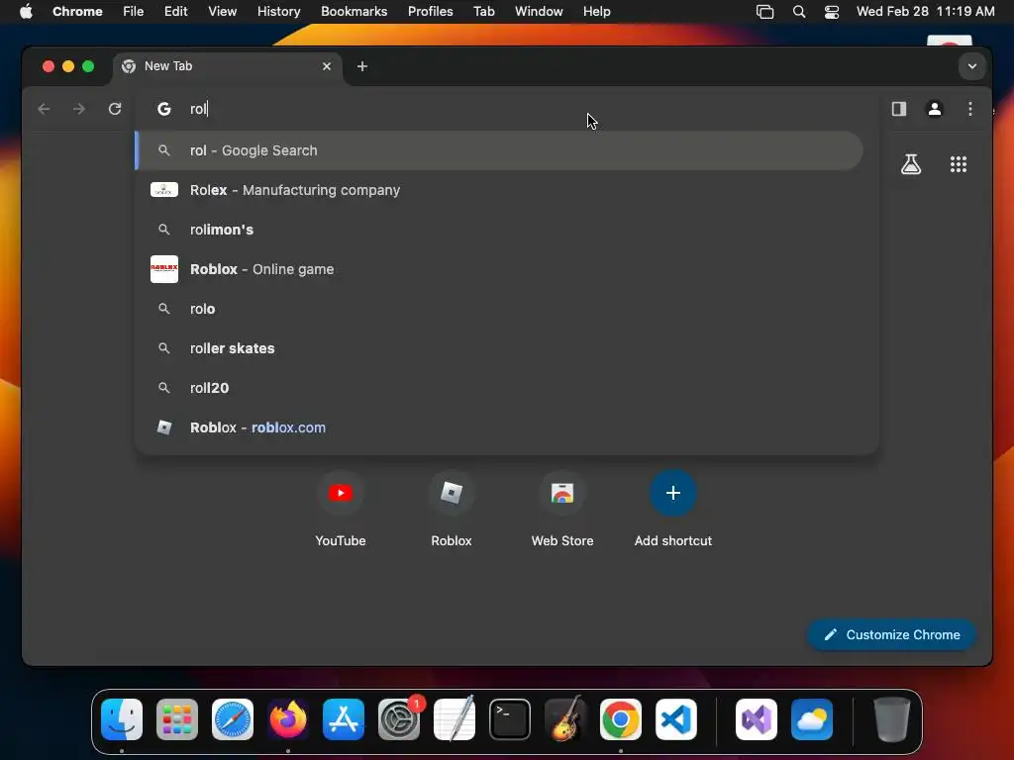Choose the rolo suggestion
This screenshot has height=760, width=1014.
point(499,309)
